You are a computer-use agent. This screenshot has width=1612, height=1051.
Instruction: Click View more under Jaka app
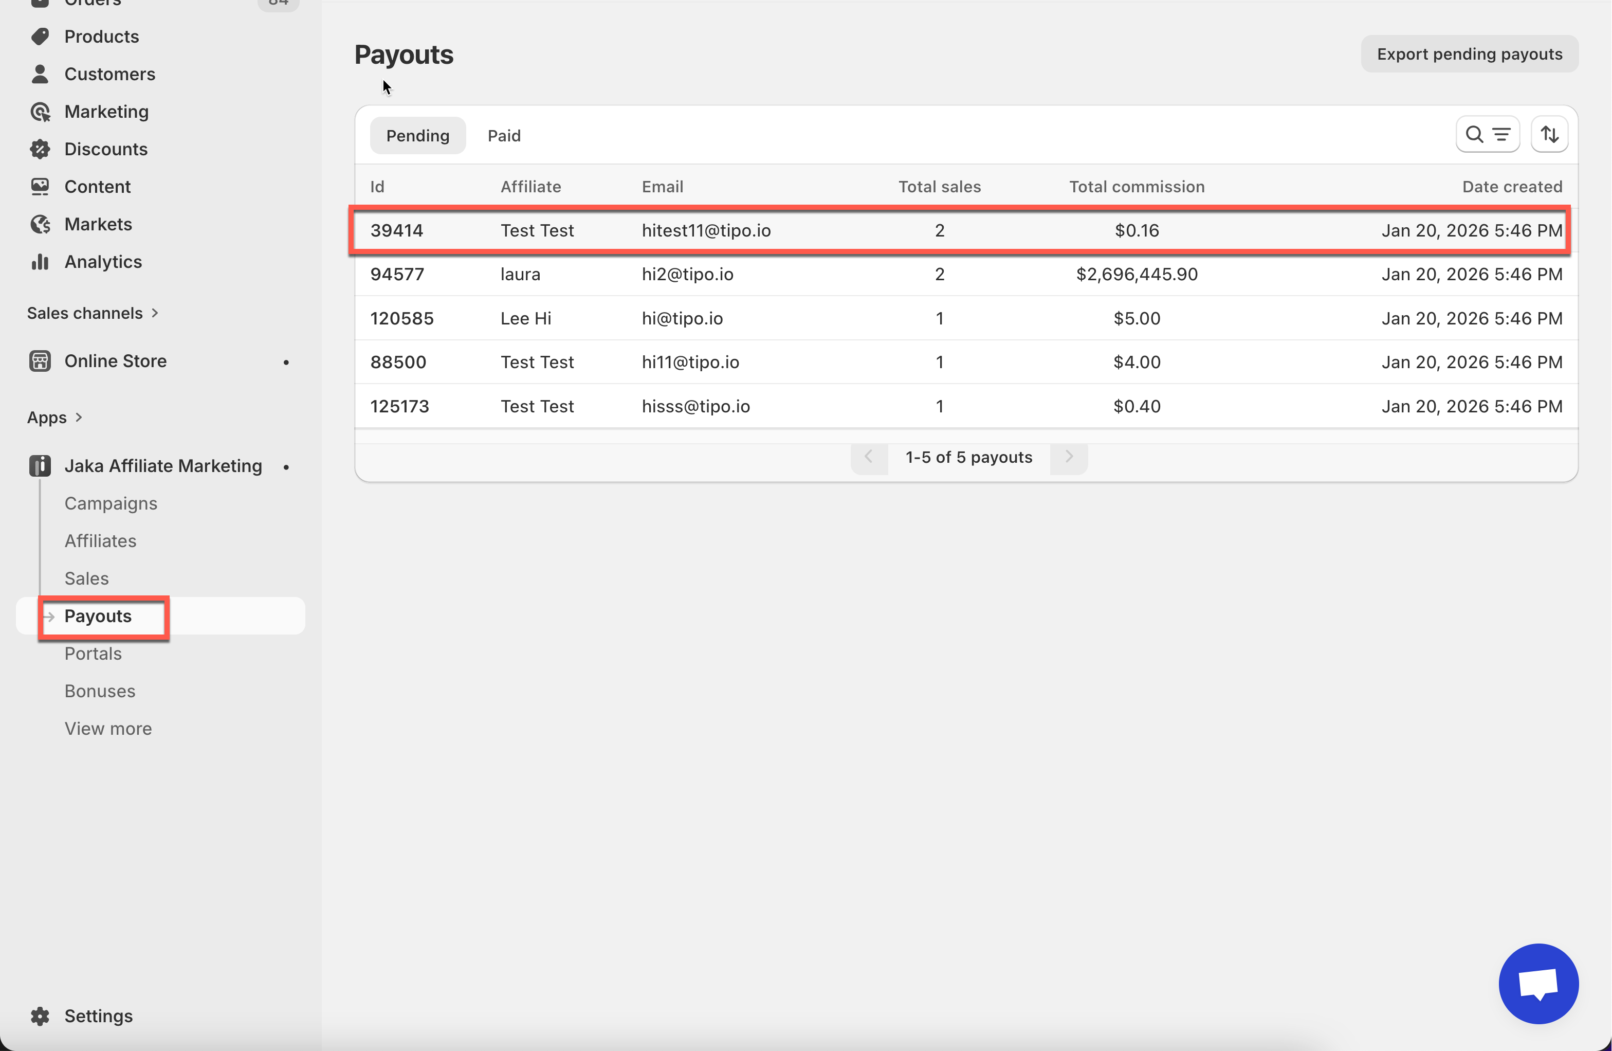point(108,729)
